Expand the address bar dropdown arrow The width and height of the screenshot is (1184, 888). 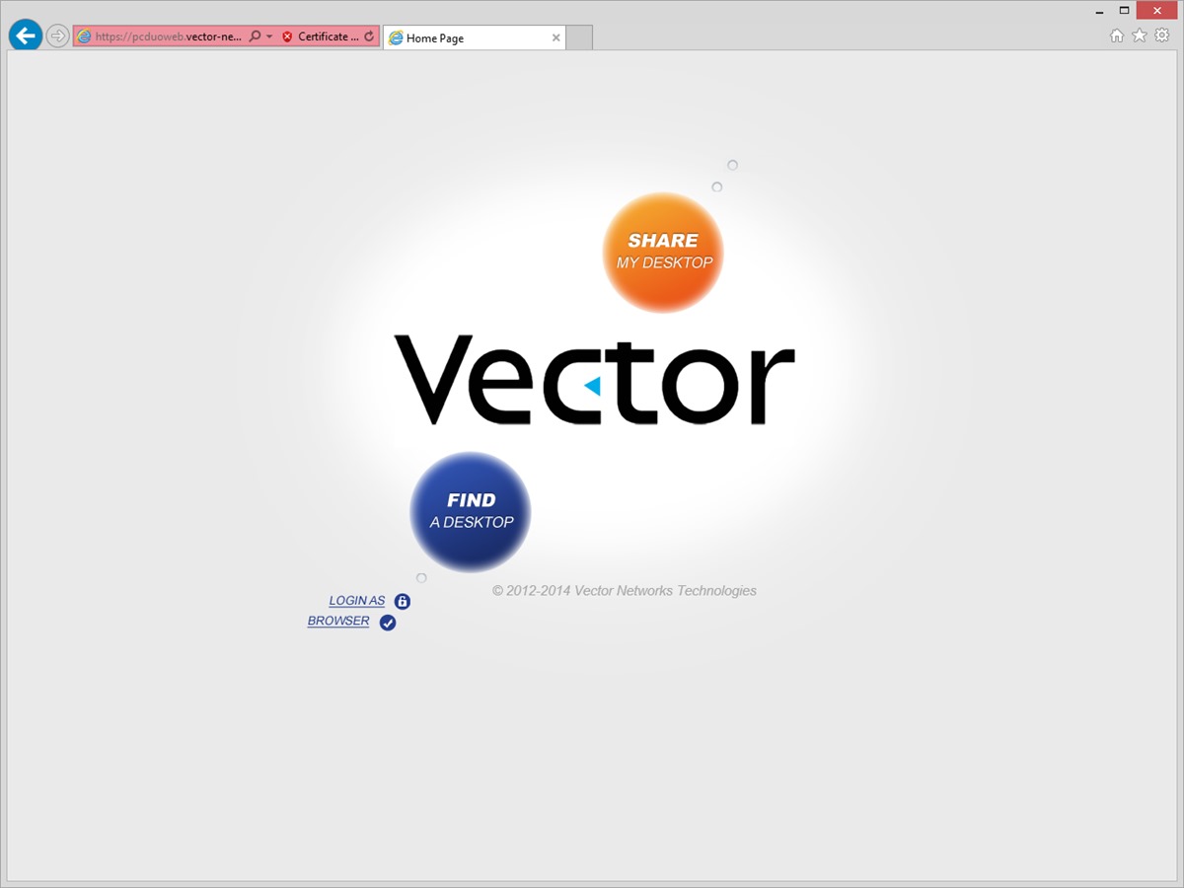tap(269, 37)
